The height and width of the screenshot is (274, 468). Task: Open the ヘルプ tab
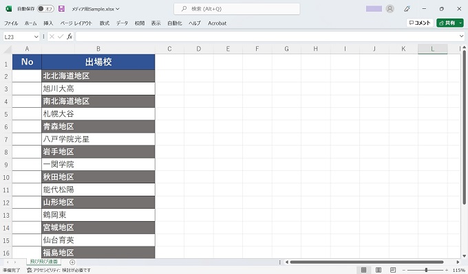(195, 23)
